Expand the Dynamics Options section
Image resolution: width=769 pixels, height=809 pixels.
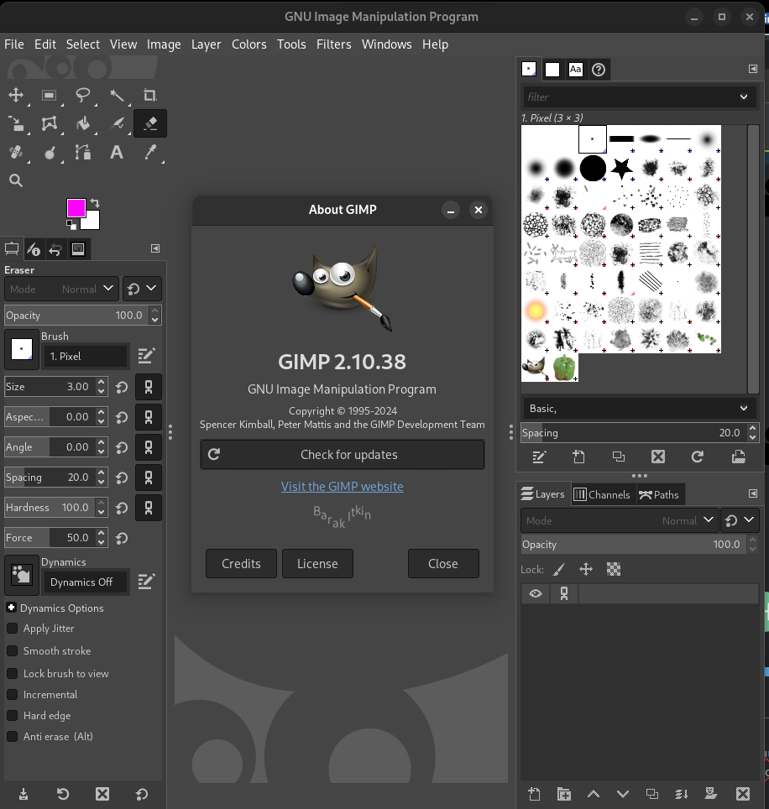[x=12, y=608]
